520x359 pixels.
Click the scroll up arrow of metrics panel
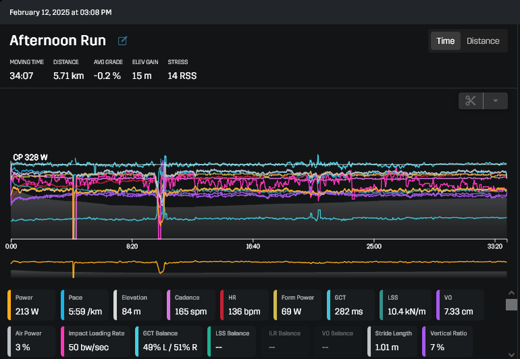511,293
